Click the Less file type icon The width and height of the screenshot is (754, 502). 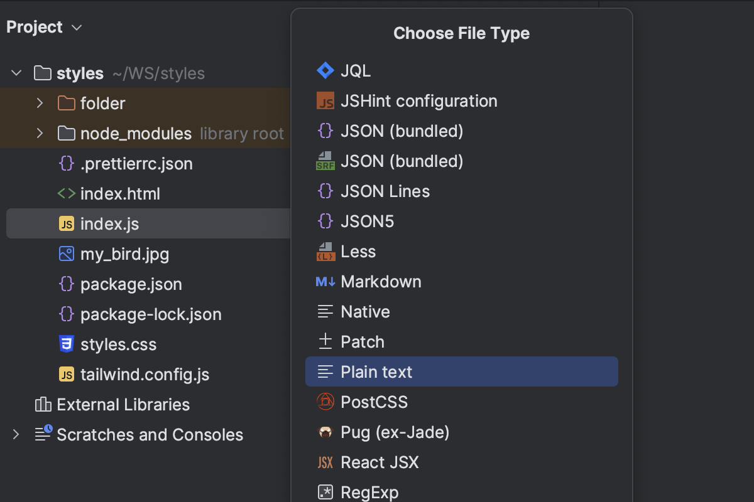click(325, 251)
